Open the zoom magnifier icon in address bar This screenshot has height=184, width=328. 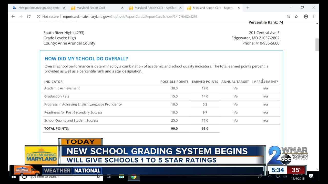tap(289, 16)
